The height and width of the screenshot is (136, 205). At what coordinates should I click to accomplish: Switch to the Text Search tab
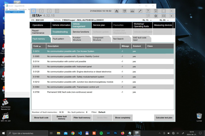coord(121,39)
